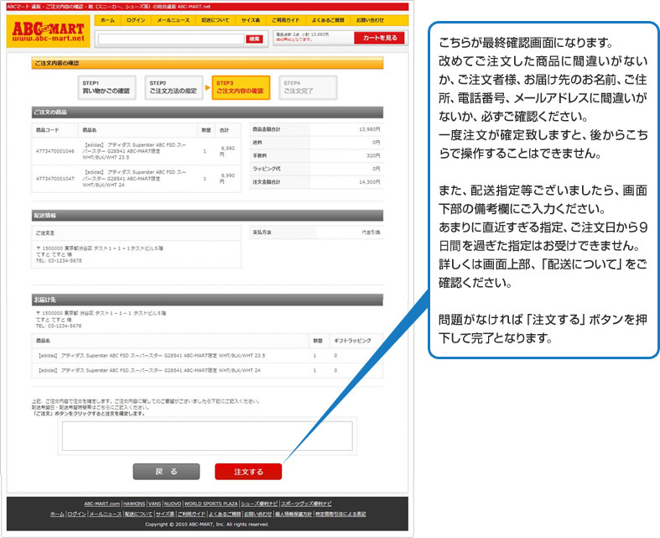This screenshot has height=538, width=660.
Task: Open ログイン link in the footer
Action: click(76, 514)
